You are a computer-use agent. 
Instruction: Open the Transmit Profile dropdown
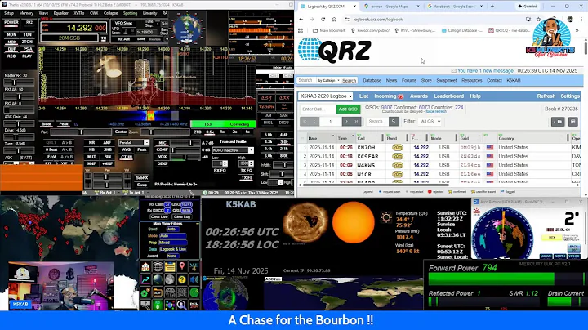(233, 150)
